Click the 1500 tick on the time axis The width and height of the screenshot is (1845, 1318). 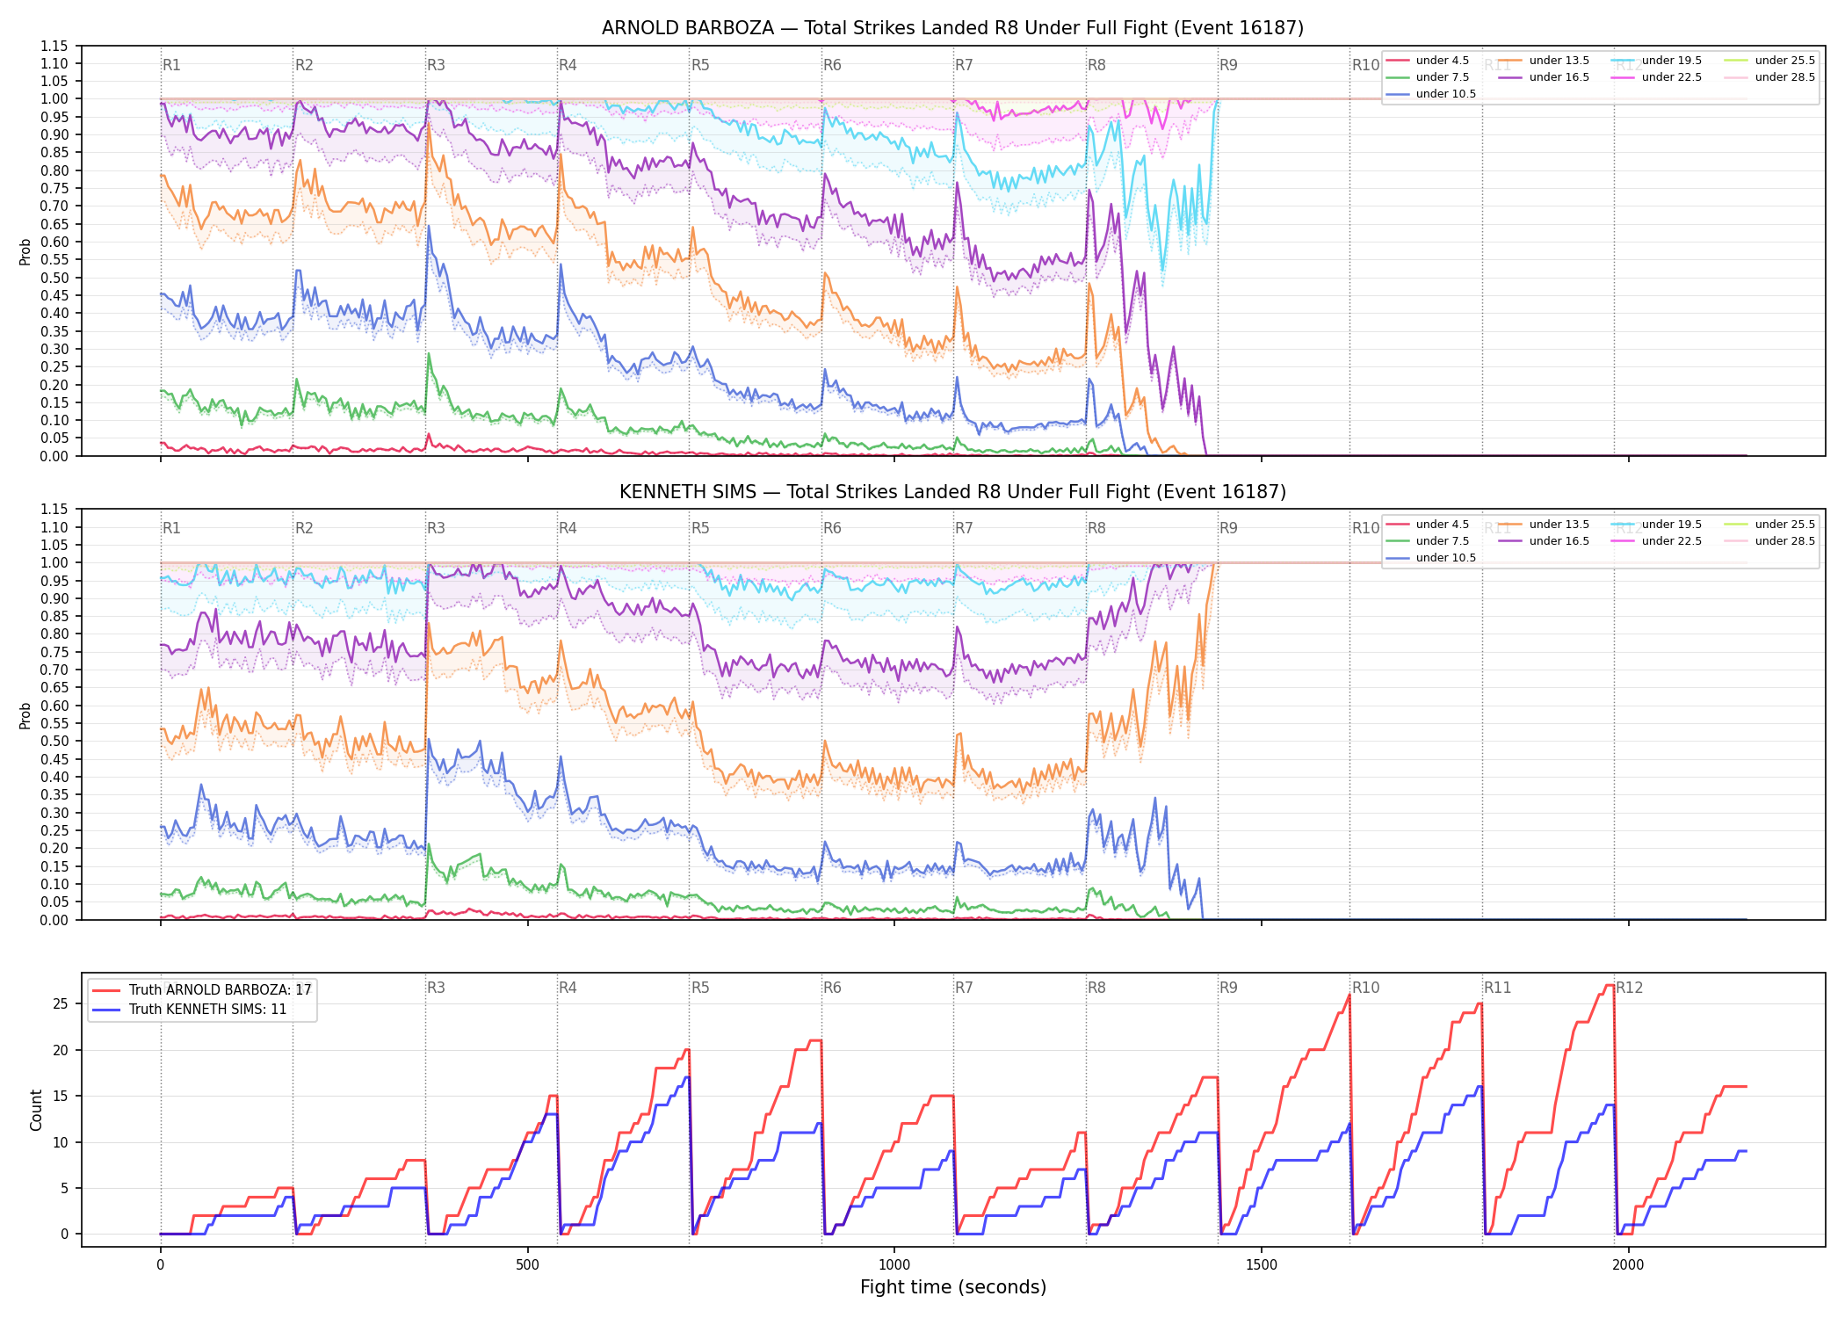1262,1264
